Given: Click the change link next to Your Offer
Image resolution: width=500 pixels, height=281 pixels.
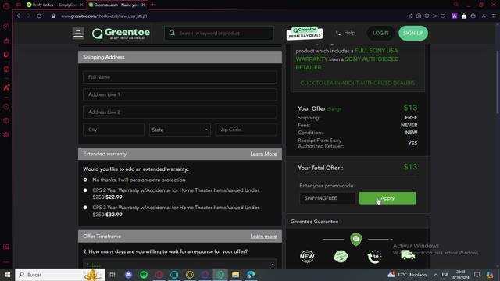Looking at the screenshot, I should coord(334,109).
